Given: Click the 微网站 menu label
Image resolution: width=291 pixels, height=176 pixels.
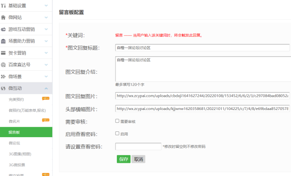Looking at the screenshot, I should pyautogui.click(x=15, y=17).
